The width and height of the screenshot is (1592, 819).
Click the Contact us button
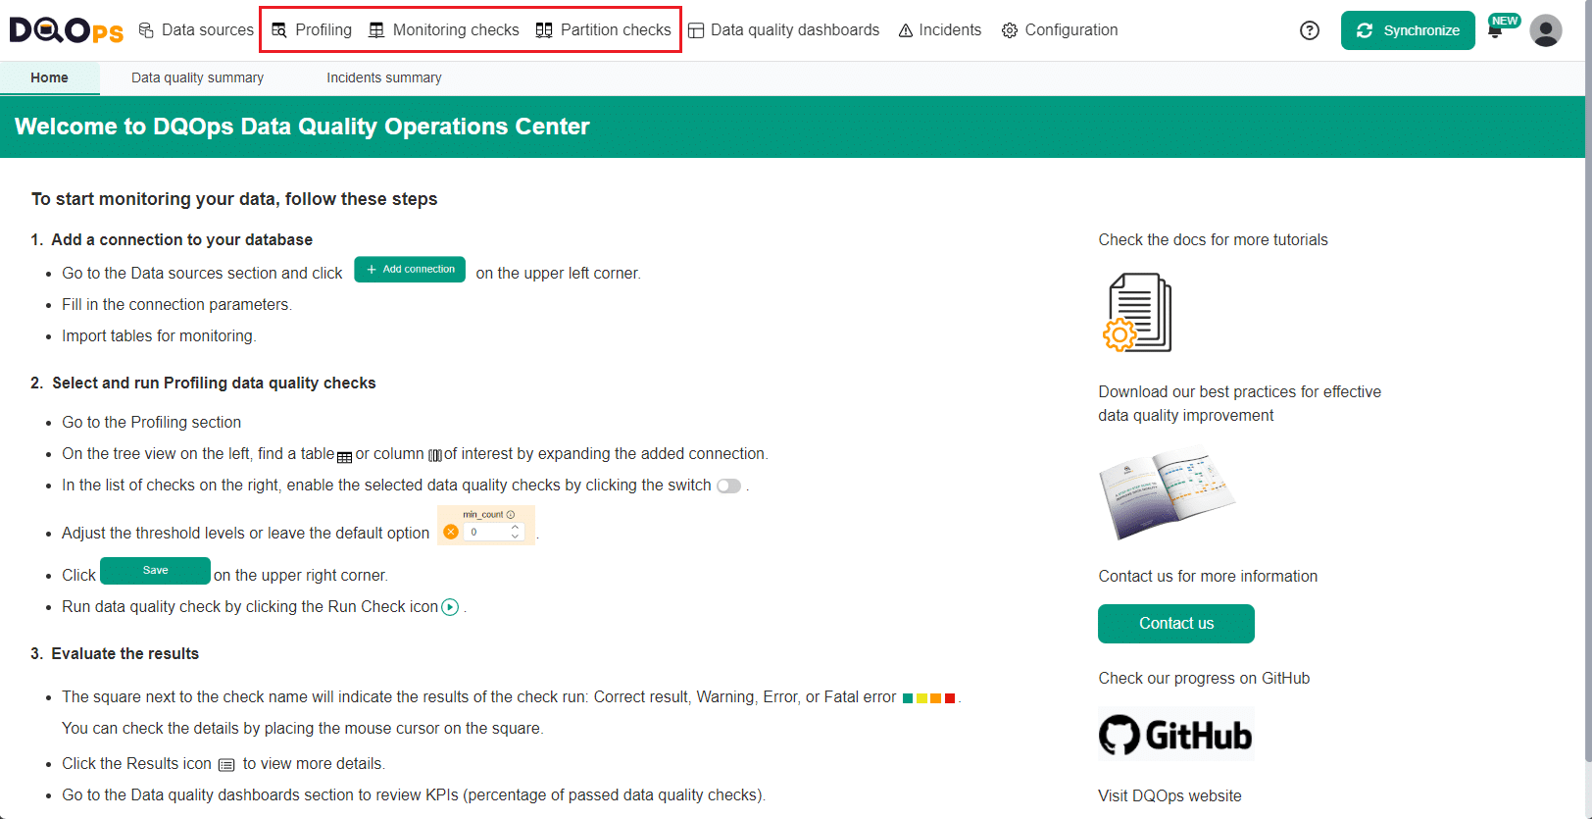1176,624
